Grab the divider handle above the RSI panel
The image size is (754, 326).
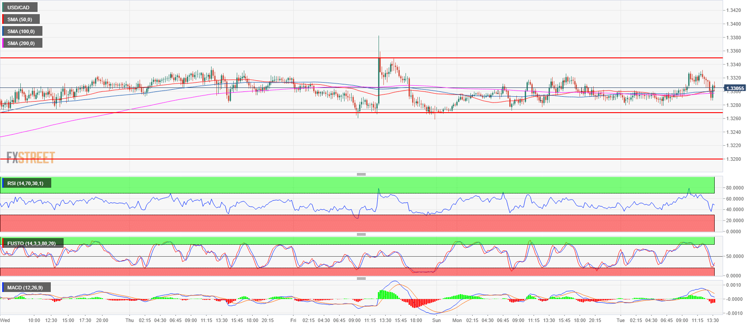[x=361, y=174]
